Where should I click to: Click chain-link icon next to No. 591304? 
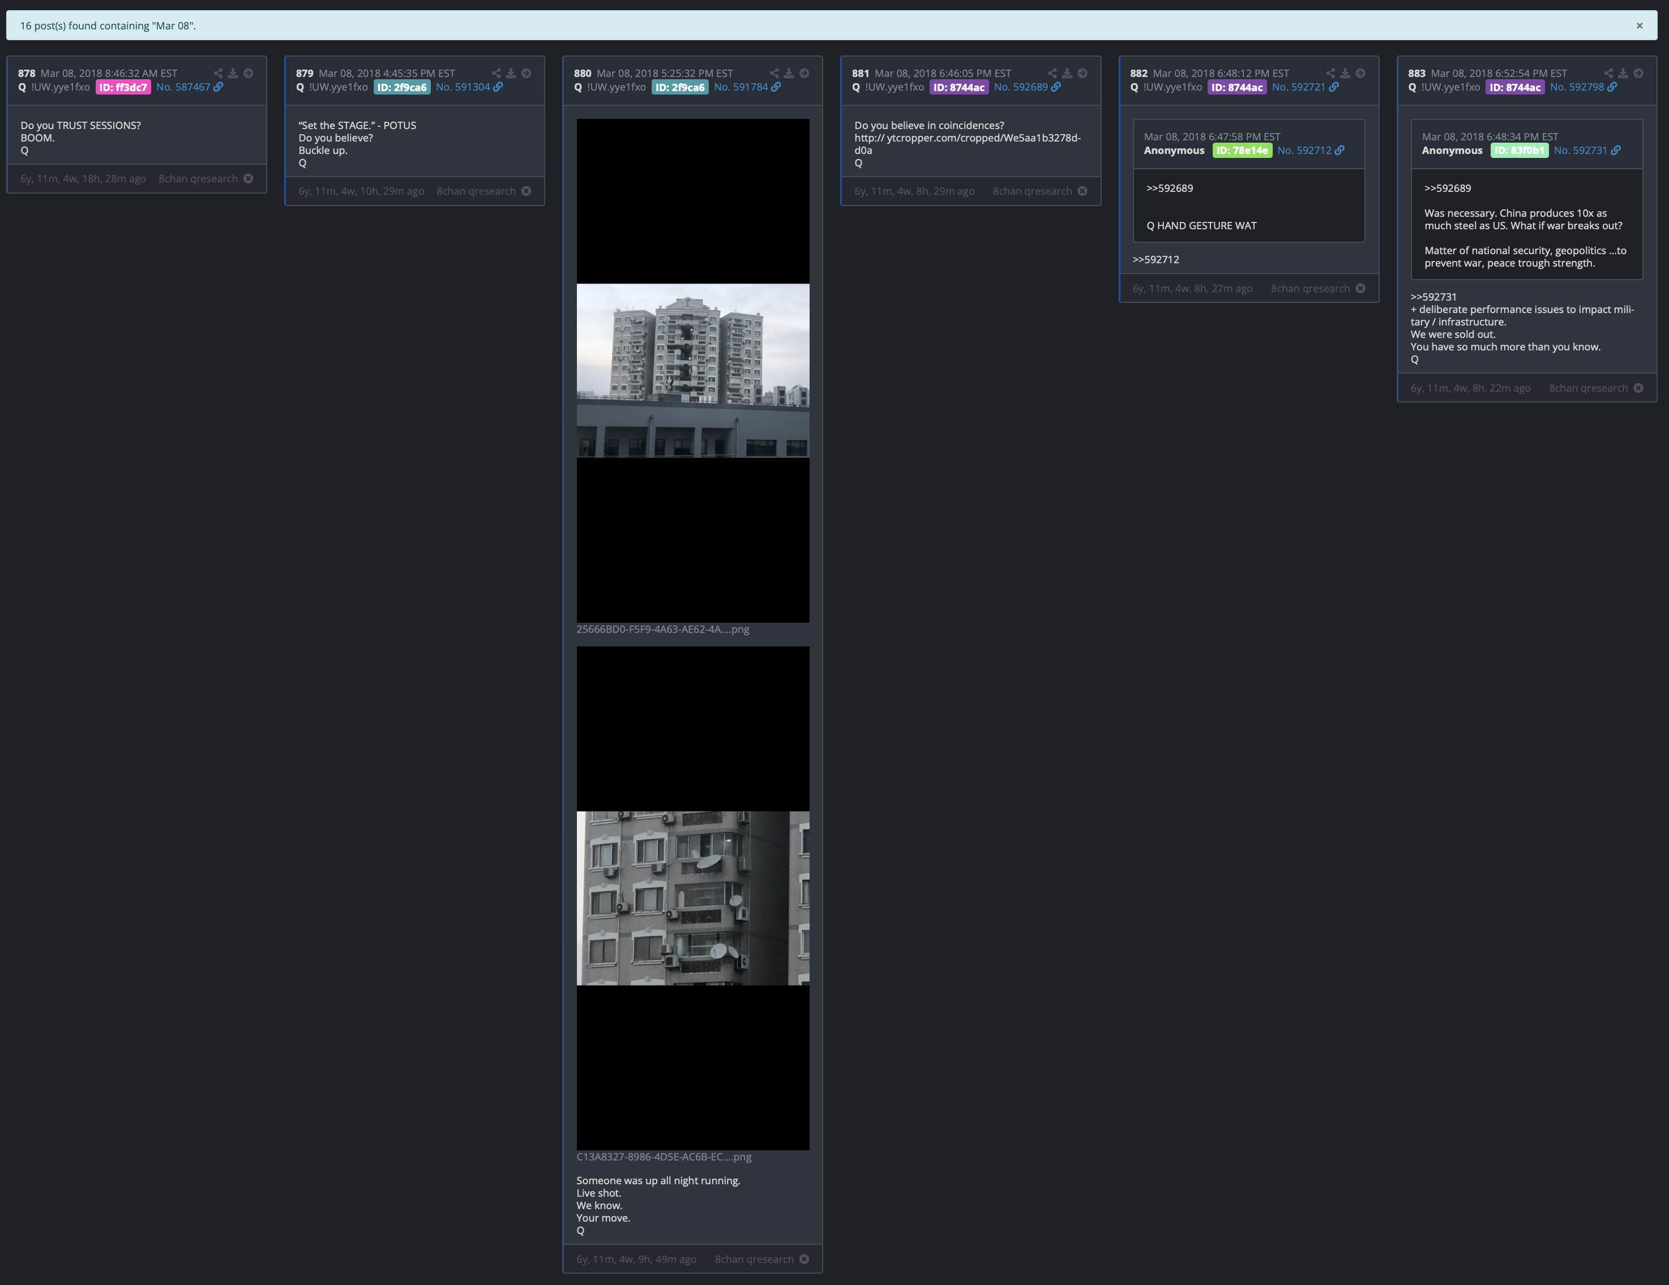tap(498, 87)
